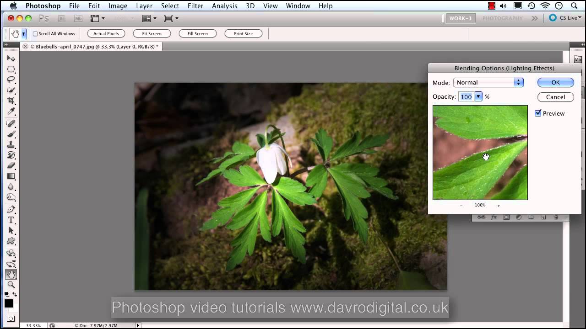586x329 pixels.
Task: Open the Image menu
Action: pos(118,6)
